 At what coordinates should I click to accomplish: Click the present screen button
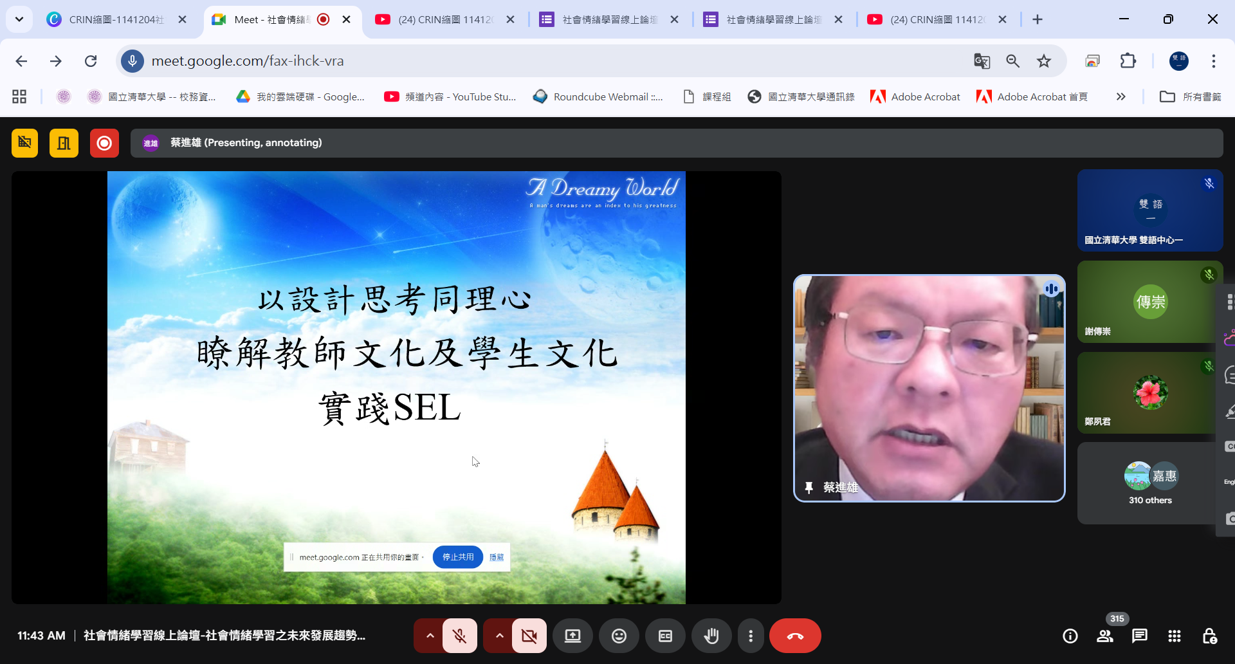[x=572, y=636]
